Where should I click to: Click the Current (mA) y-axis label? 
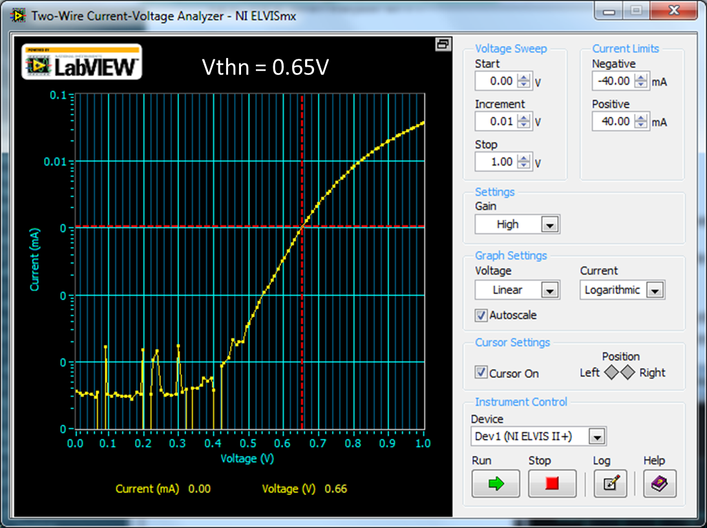[35, 260]
